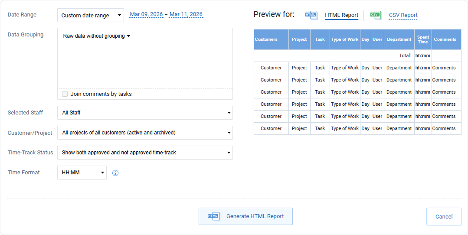Switch to CSV Report preview tab
Image resolution: width=468 pixels, height=235 pixels.
pos(403,15)
